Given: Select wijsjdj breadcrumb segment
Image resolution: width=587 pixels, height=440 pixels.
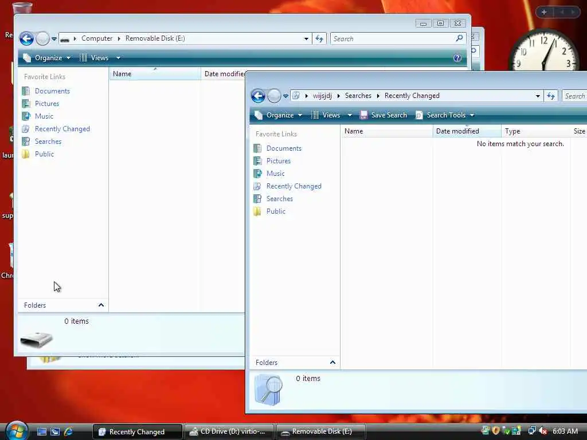Looking at the screenshot, I should (322, 96).
